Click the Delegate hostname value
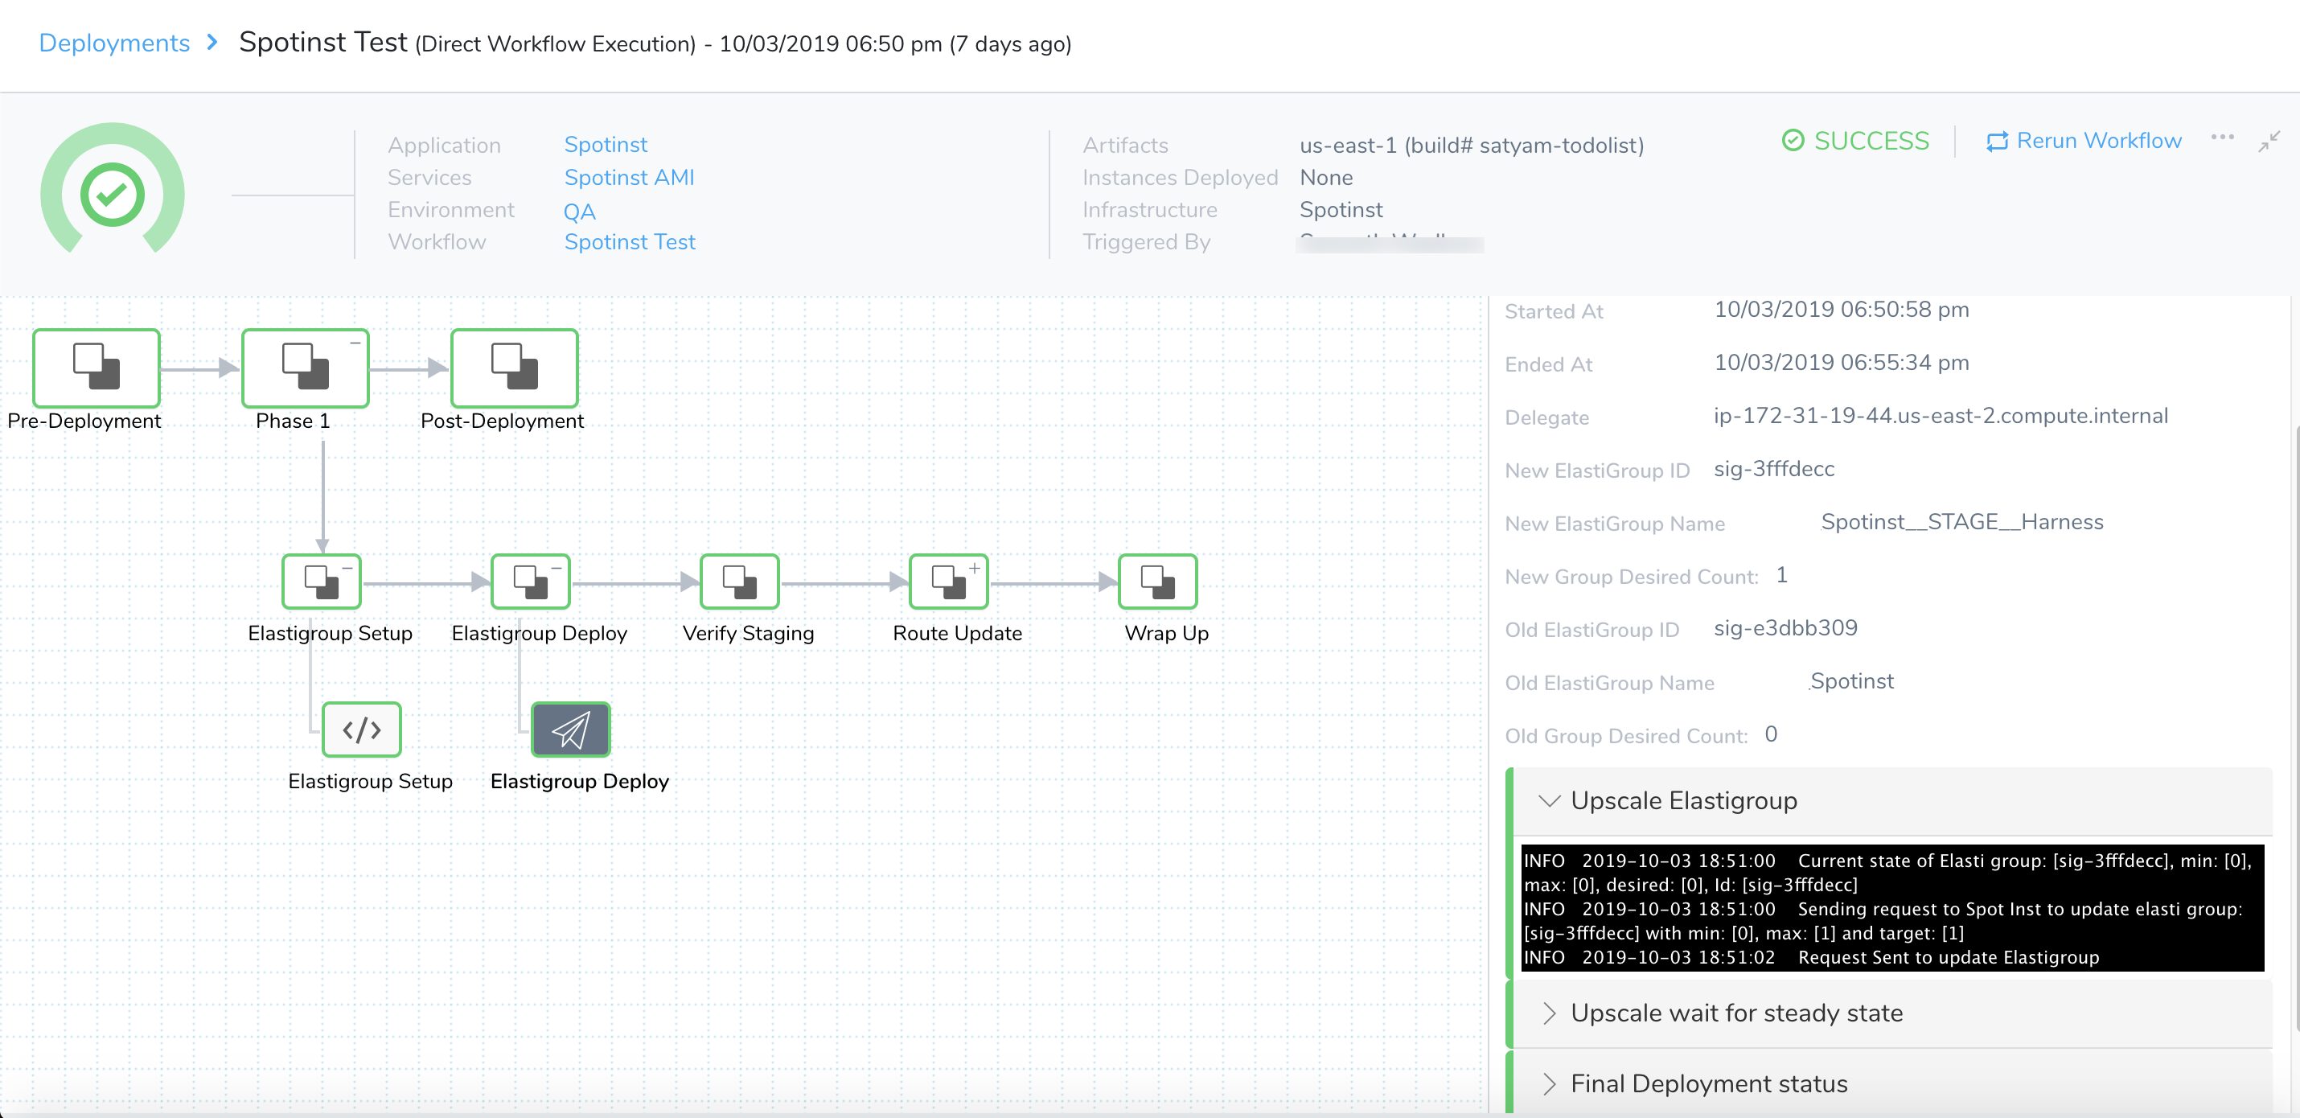Image resolution: width=2300 pixels, height=1118 pixels. coord(1941,415)
